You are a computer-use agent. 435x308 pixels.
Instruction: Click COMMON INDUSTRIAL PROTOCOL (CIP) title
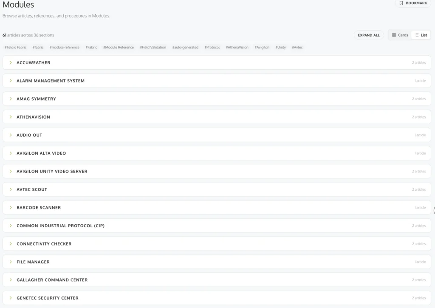tap(60, 226)
